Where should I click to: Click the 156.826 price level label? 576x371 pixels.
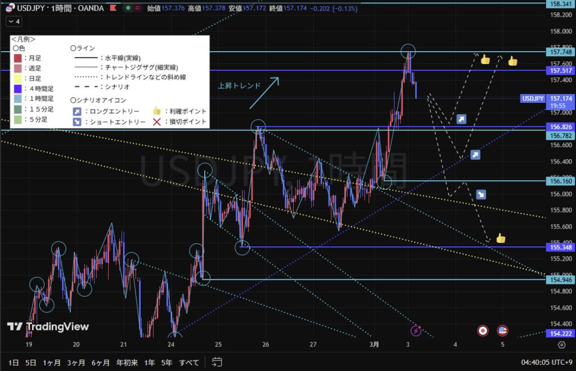(x=561, y=127)
